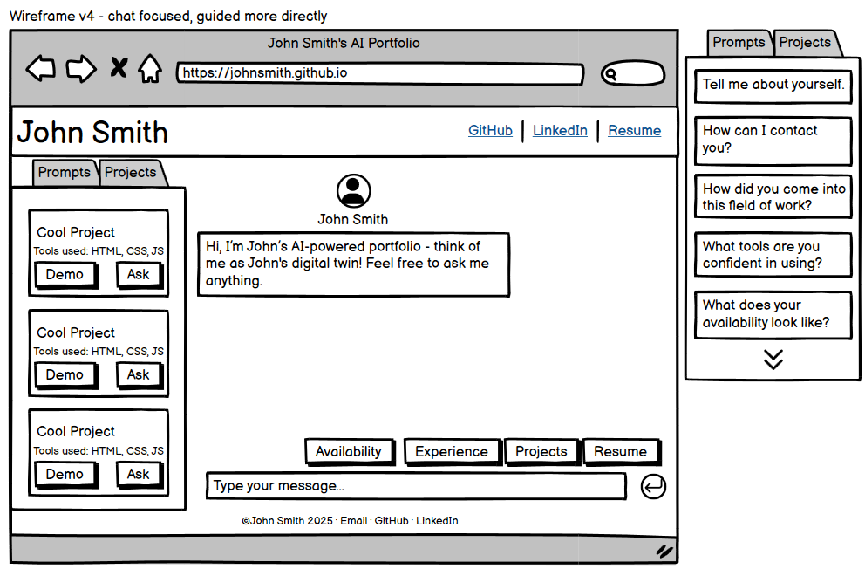Click the home icon in browser toolbar
This screenshot has width=865, height=569.
(150, 69)
